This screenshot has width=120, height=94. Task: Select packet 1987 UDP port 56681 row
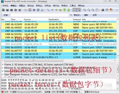tap(59, 31)
